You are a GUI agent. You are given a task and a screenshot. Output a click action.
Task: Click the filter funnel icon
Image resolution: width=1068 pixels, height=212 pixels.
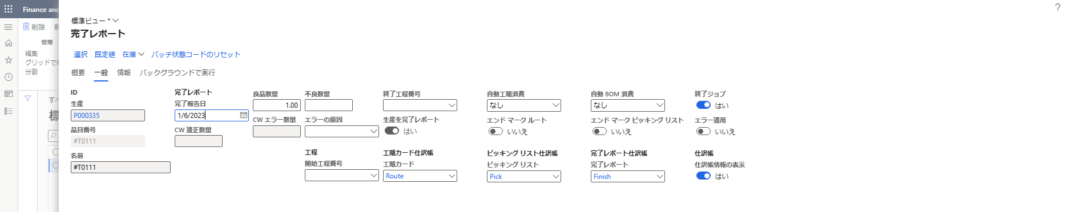(27, 99)
